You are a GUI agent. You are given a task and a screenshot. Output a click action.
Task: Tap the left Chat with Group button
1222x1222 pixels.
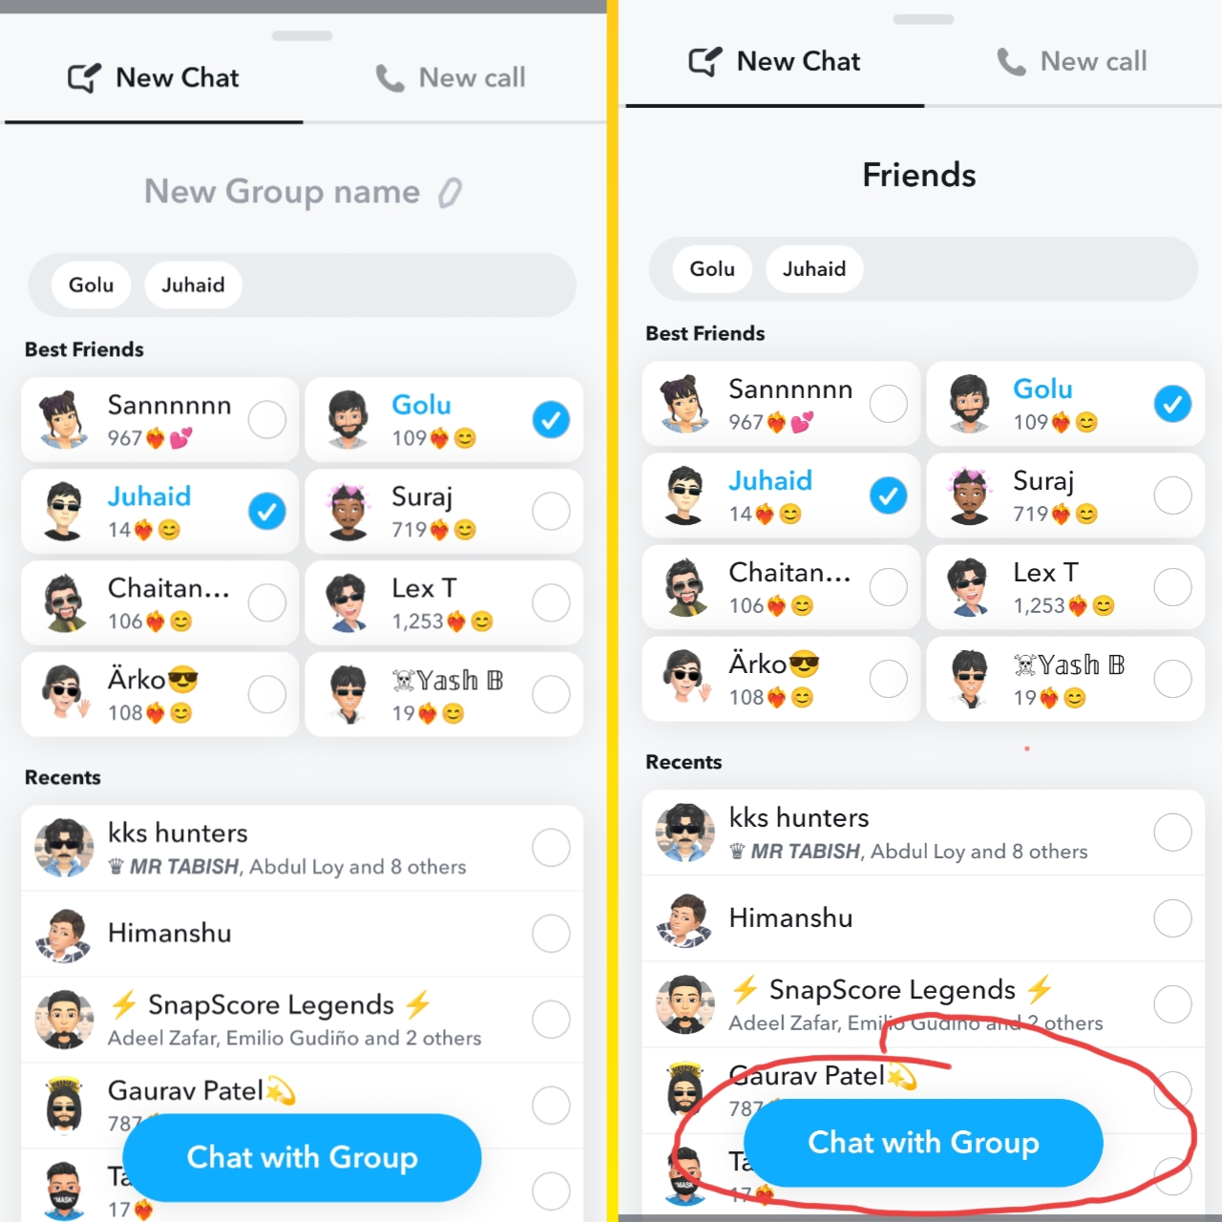click(x=302, y=1157)
